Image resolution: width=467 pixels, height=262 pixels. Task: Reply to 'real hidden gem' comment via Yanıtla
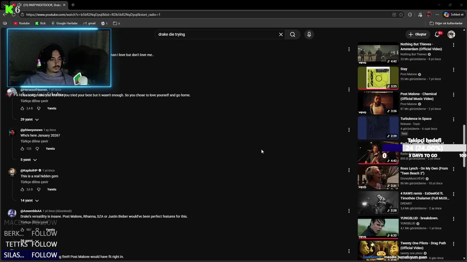click(52, 190)
